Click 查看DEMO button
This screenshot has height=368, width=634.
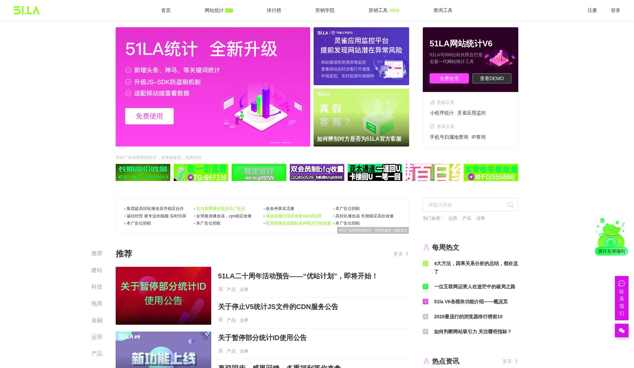tap(492, 78)
